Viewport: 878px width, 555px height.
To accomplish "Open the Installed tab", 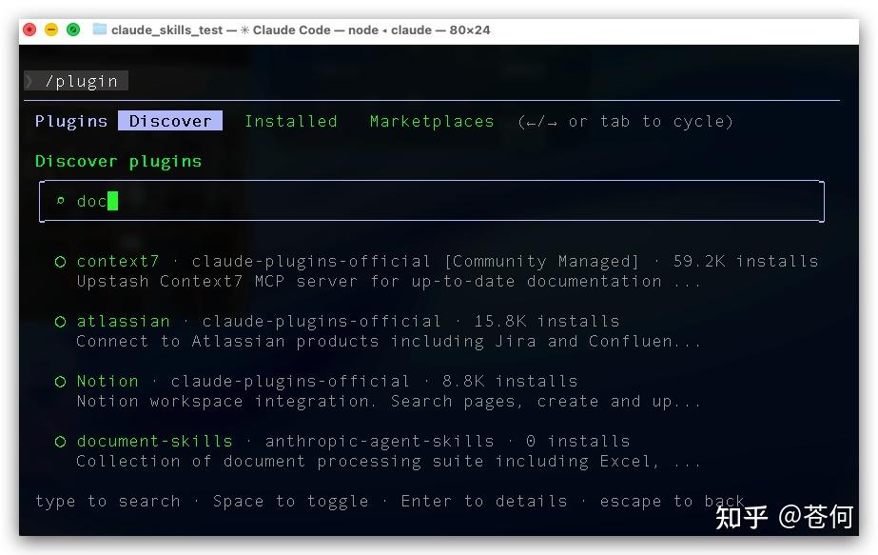I will pyautogui.click(x=291, y=121).
